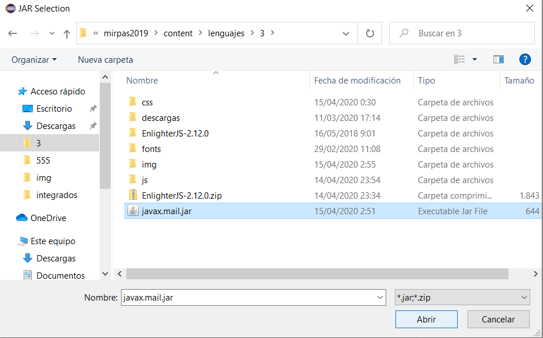543x338 pixels.
Task: Click date 16/05/2018 9:01 cell
Action: coord(345,133)
